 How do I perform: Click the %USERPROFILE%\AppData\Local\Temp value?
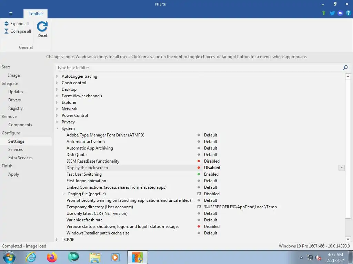(x=240, y=207)
